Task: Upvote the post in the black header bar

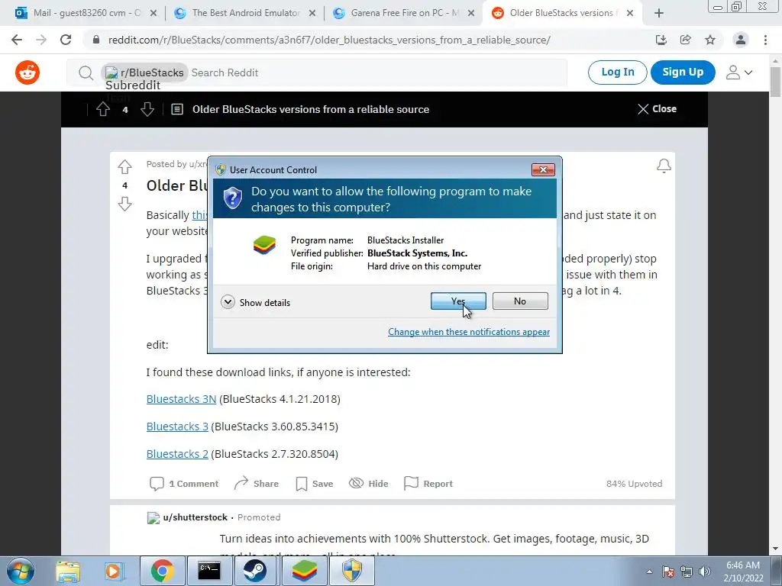Action: 103,109
